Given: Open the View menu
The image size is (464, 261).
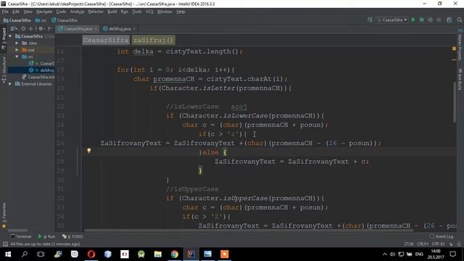Looking at the screenshot, I should click(x=28, y=12).
